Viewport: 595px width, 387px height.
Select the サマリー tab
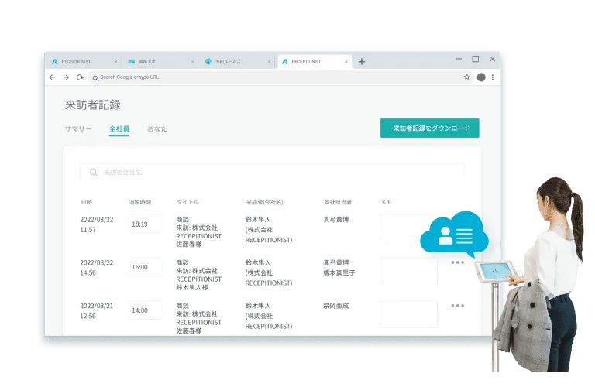point(78,128)
